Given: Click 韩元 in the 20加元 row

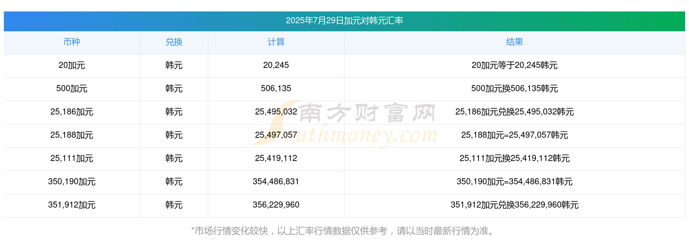Looking at the screenshot, I should tap(174, 65).
